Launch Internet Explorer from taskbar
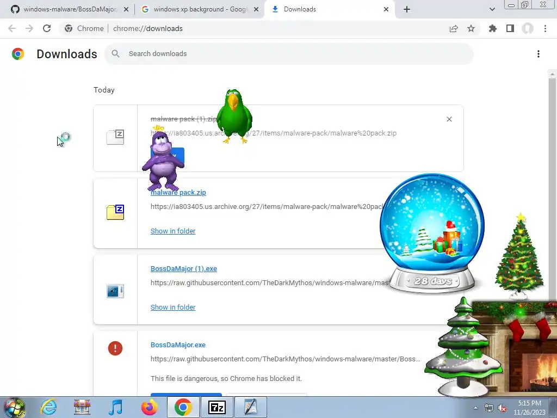This screenshot has width=557, height=418. pos(48,407)
